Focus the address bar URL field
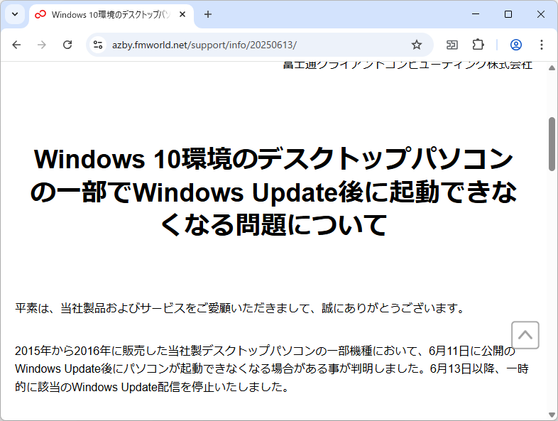 click(x=259, y=45)
